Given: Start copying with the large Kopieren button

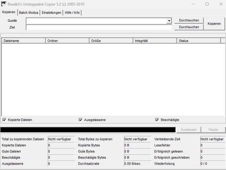Looking at the screenshot, I should pyautogui.click(x=214, y=24).
